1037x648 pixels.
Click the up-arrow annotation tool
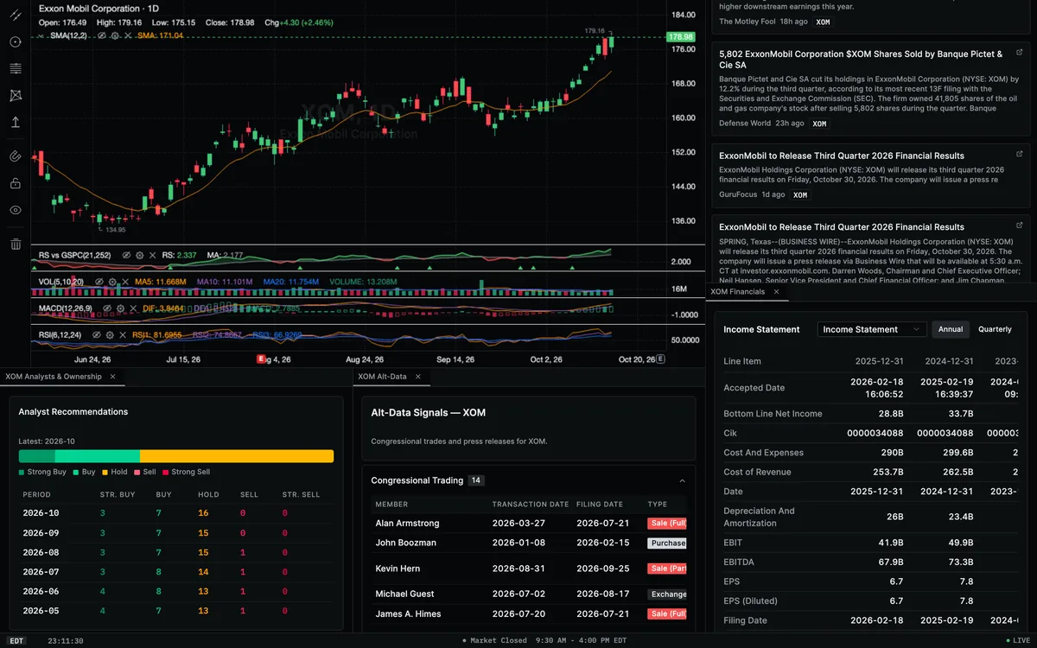point(16,123)
